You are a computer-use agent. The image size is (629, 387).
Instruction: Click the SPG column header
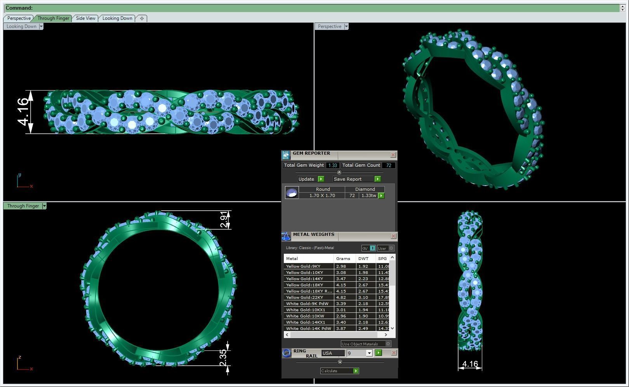382,258
